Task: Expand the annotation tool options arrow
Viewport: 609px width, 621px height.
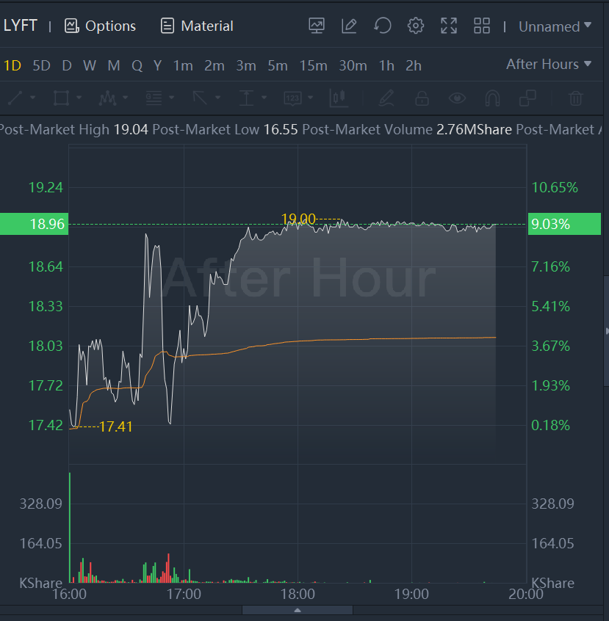Action: 311,98
